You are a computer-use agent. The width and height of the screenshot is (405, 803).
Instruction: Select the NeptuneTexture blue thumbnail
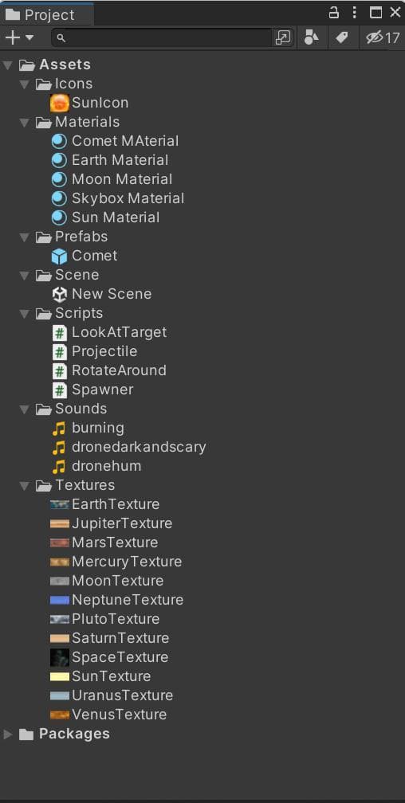pos(60,600)
